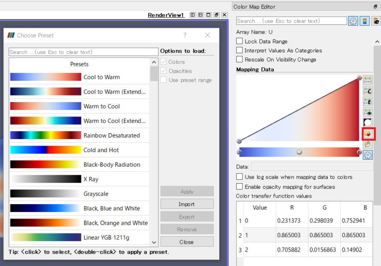Click Rescale to Data Range icon
Screen dimensions: 381x266
[368, 79]
